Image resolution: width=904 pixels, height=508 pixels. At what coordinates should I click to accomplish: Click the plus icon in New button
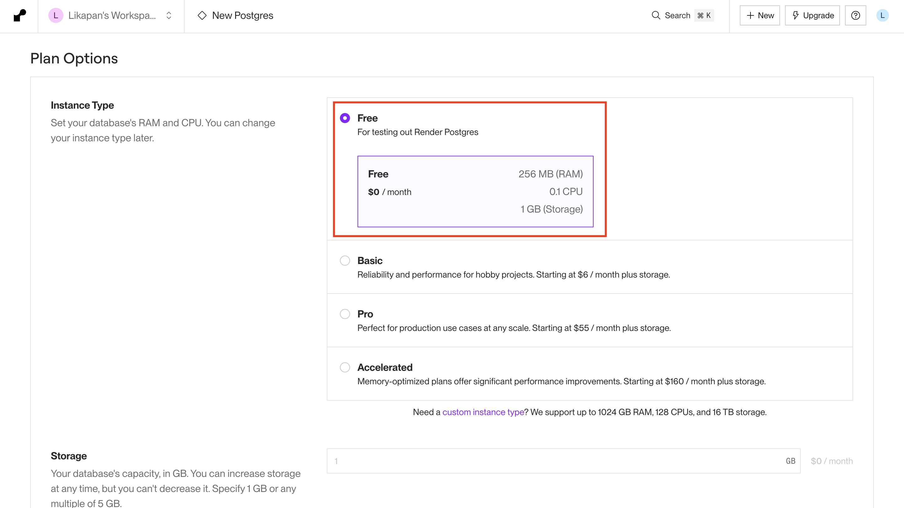[x=750, y=15]
